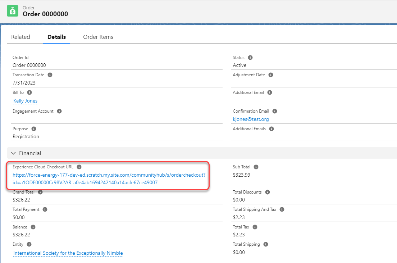This screenshot has height=263, width=397.
Task: Click info icon next to Grand Total
Action: pyautogui.click(x=40, y=192)
